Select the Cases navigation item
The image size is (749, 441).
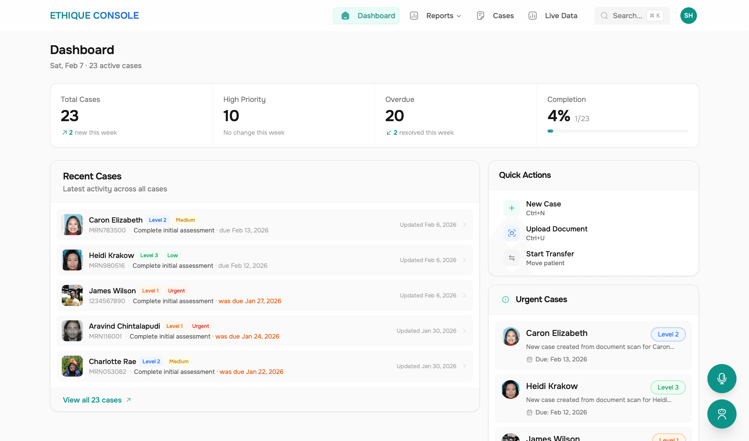(503, 15)
